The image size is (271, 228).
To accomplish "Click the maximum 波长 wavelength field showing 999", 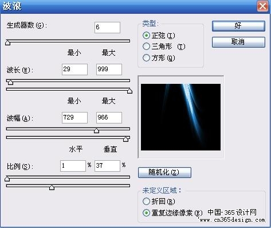I will (x=109, y=69).
